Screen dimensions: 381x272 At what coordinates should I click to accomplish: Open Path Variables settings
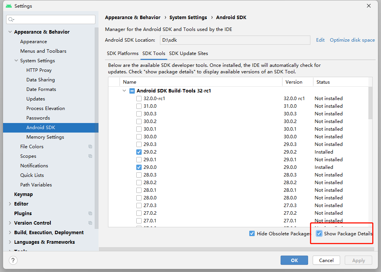[x=36, y=185]
